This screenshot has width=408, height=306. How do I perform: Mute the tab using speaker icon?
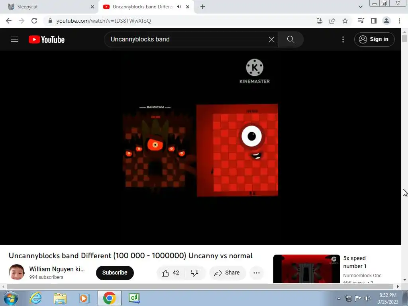(x=179, y=7)
